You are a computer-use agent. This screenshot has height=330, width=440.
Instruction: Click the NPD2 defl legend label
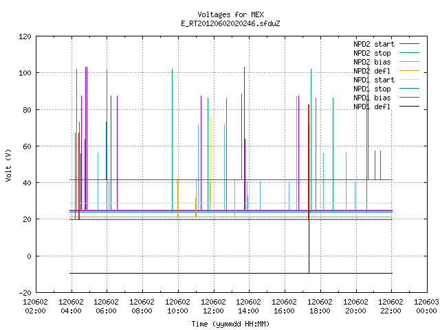click(x=372, y=71)
